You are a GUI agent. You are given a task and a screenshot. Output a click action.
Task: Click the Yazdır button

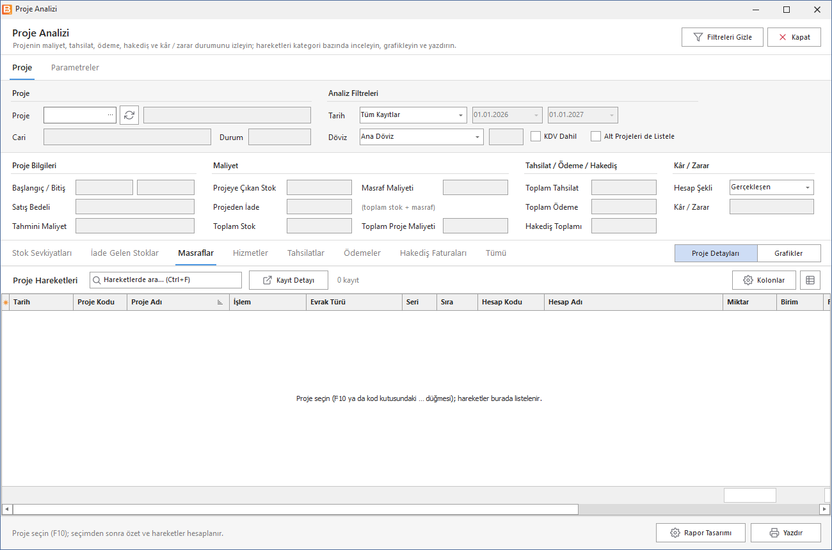[x=786, y=533]
